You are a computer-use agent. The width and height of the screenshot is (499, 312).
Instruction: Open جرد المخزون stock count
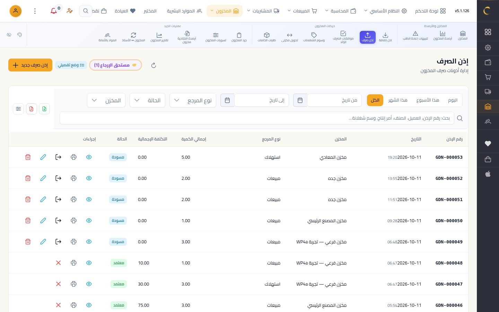pyautogui.click(x=239, y=37)
